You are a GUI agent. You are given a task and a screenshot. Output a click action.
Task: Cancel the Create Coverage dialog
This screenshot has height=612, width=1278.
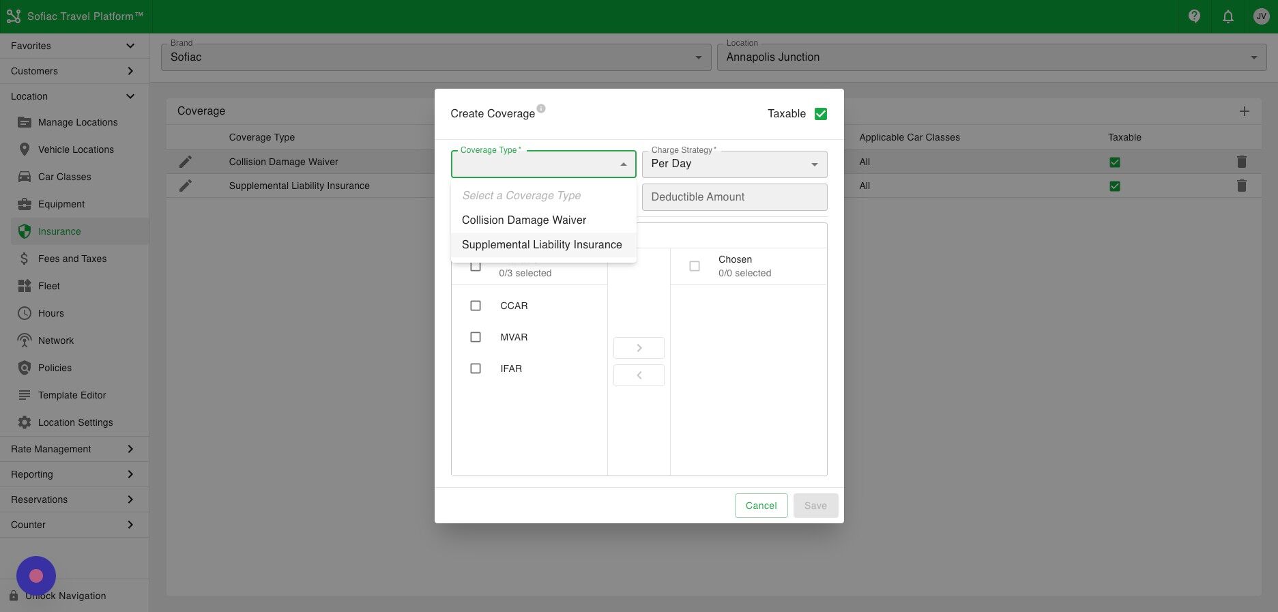[761, 506]
